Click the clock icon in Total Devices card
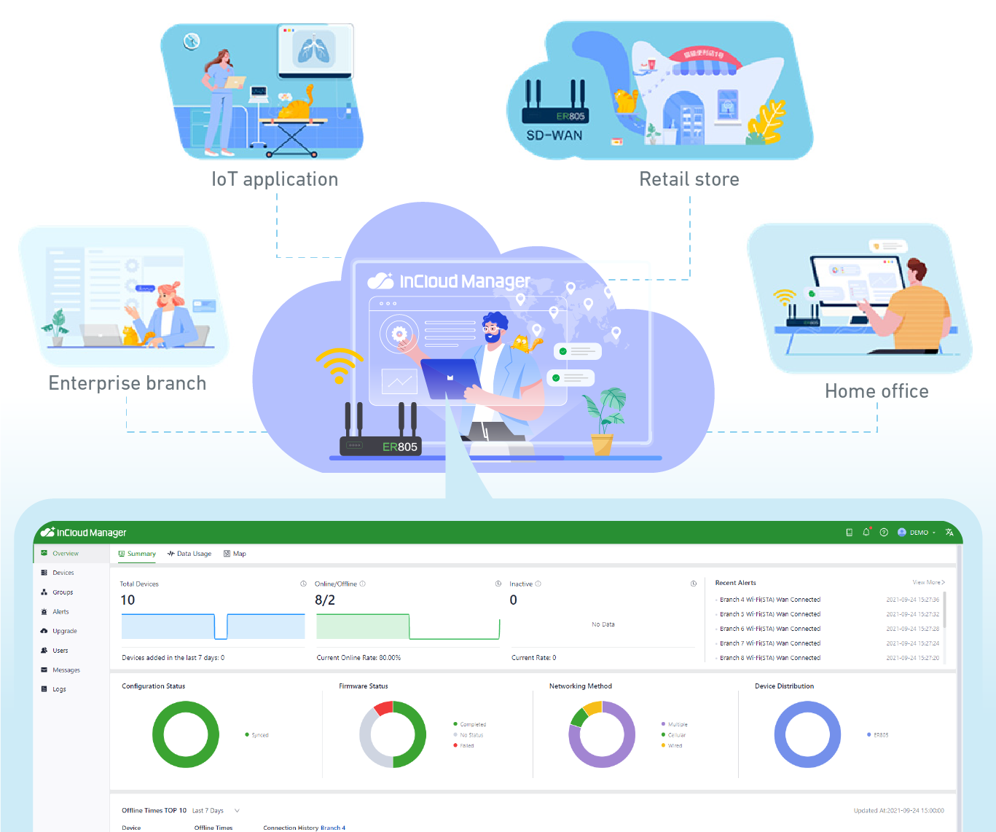The image size is (996, 832). pyautogui.click(x=304, y=584)
